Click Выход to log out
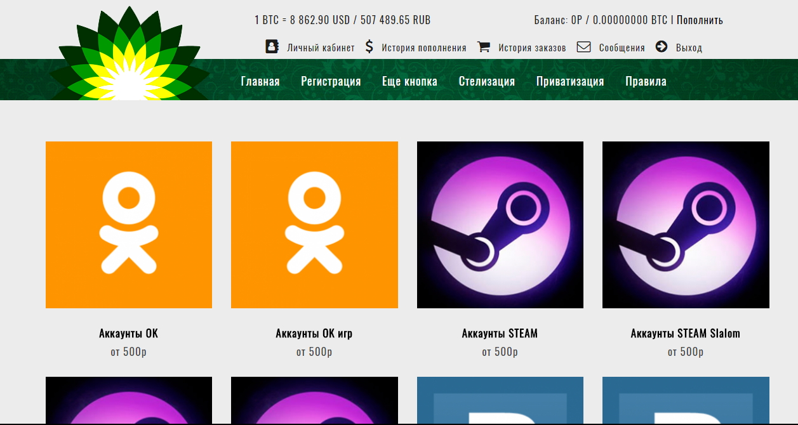Image resolution: width=798 pixels, height=425 pixels. pyautogui.click(x=689, y=48)
